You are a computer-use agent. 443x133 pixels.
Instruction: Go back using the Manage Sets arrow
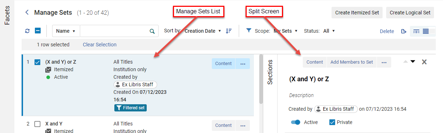point(27,13)
